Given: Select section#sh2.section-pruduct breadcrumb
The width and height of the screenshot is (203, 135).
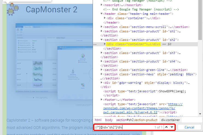Looking at the screenshot, I should (x=137, y=120).
